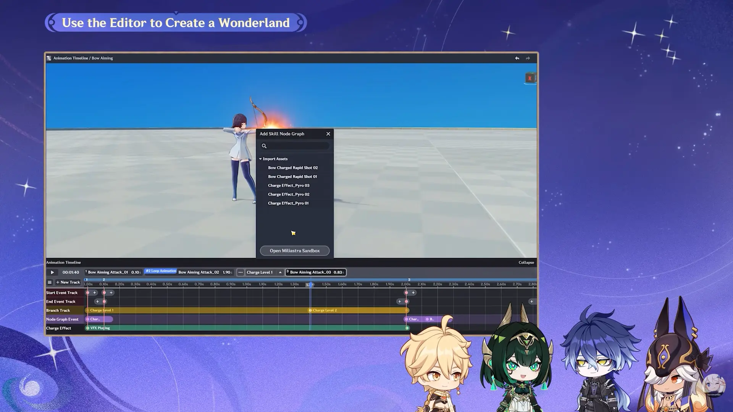733x412 pixels.
Task: Click the three-dots options icon before Charge Level 1
Action: point(241,272)
